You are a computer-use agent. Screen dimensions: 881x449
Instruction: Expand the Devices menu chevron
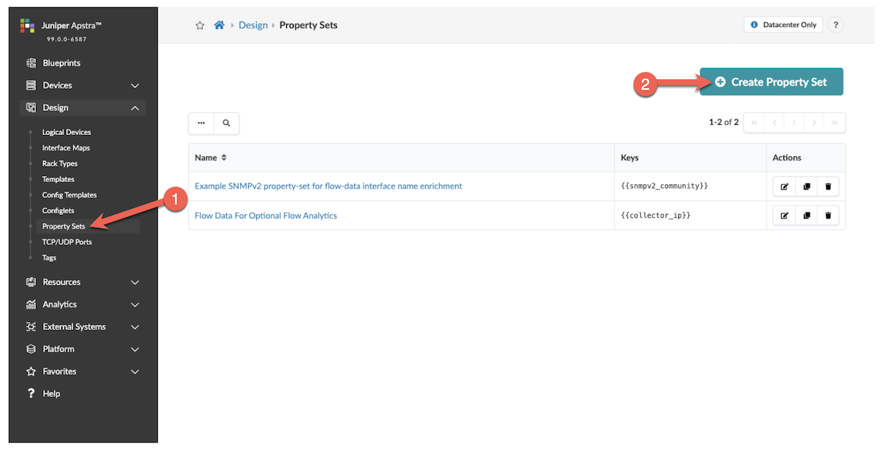click(x=135, y=86)
